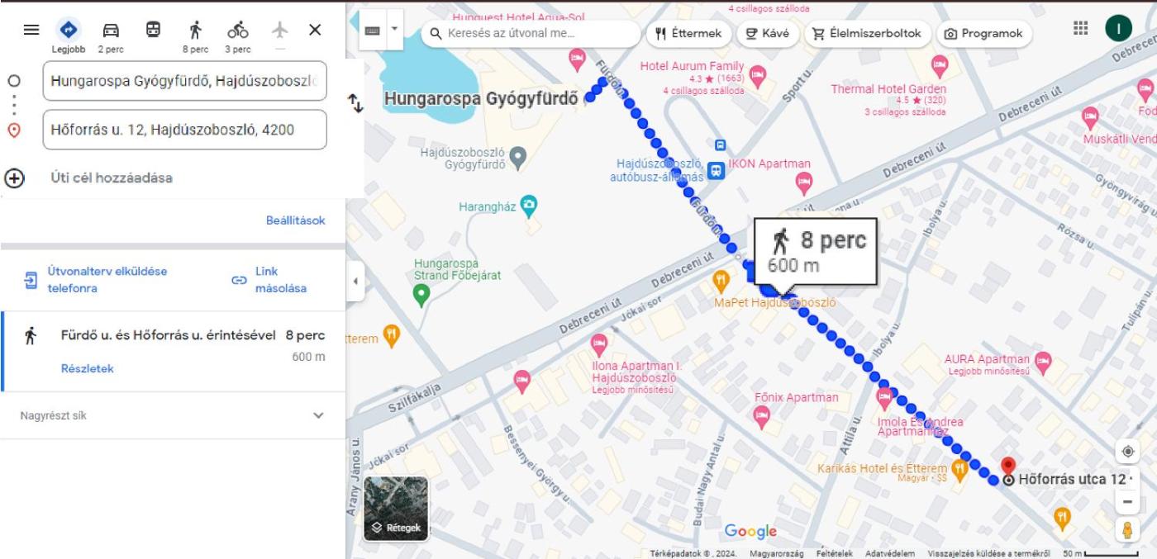
Task: Swap start and destination with reverse arrows
Action: (355, 104)
